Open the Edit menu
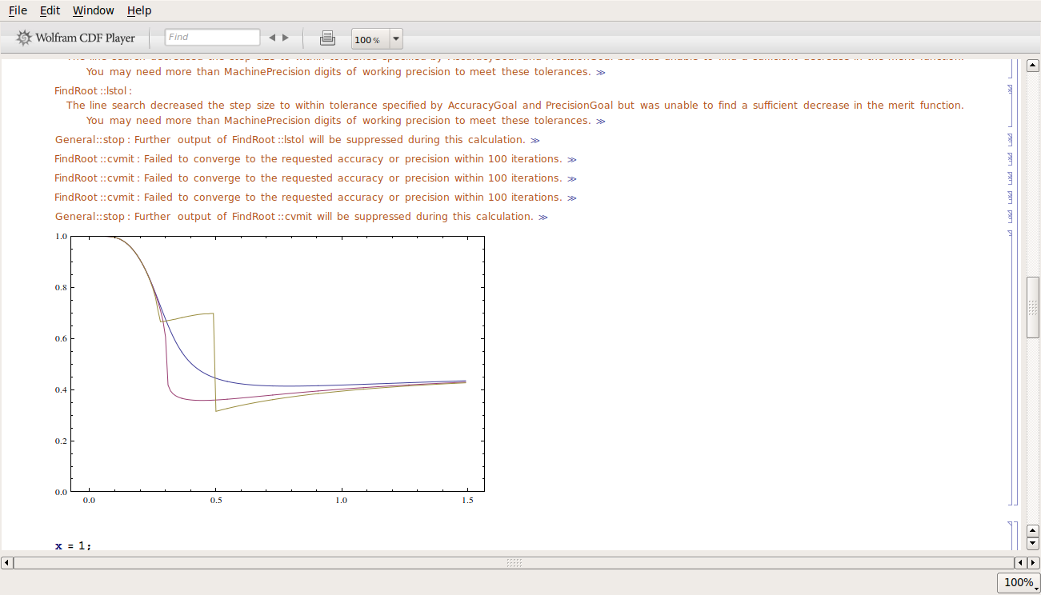 tap(50, 10)
